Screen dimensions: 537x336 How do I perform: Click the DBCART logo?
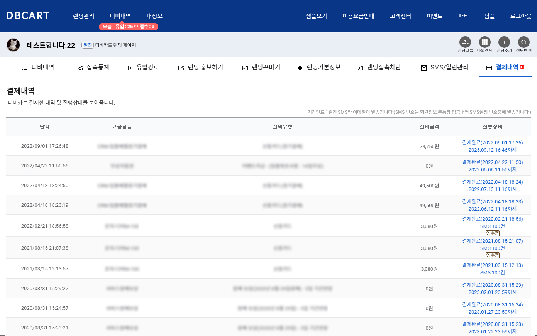pyautogui.click(x=28, y=16)
